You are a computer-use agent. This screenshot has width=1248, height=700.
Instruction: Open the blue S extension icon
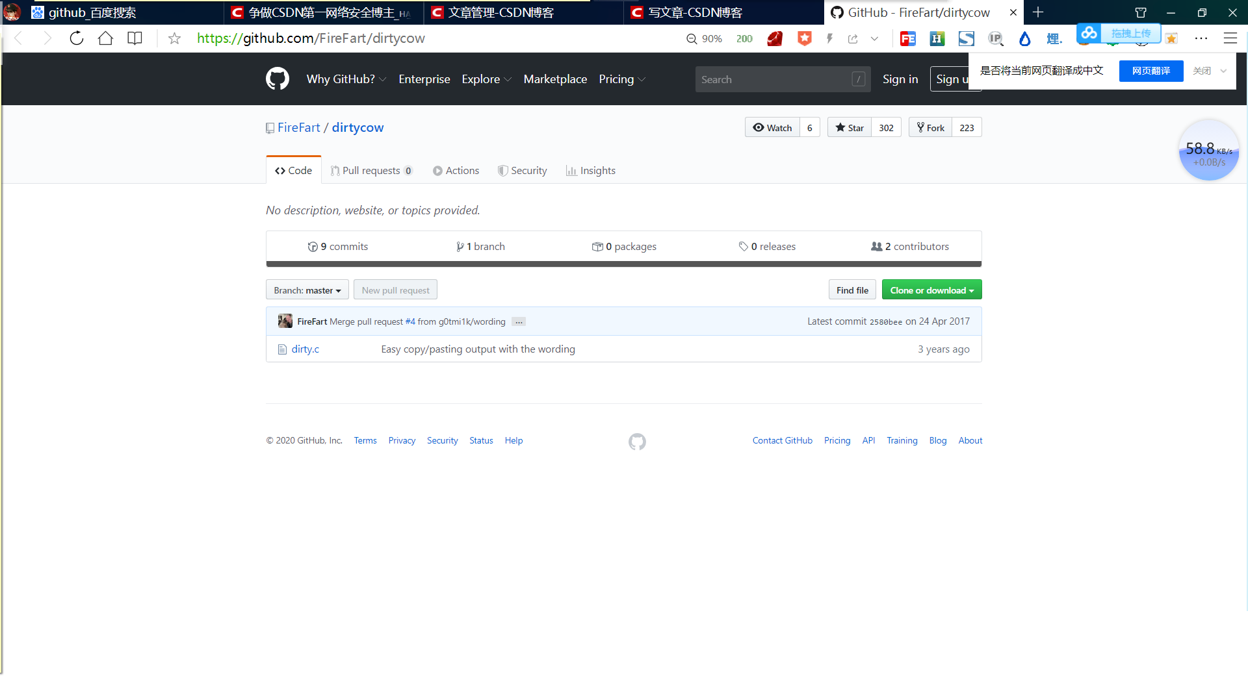[967, 39]
